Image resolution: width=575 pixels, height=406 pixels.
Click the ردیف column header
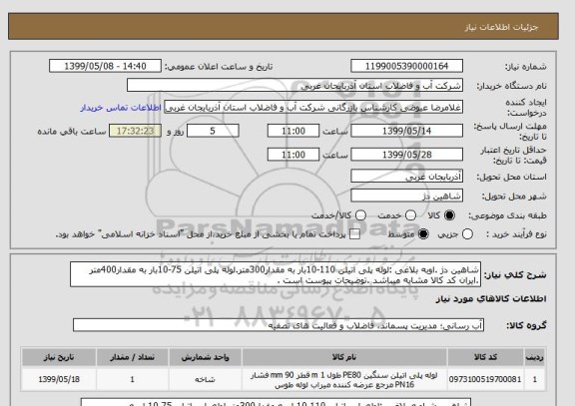[x=535, y=357]
